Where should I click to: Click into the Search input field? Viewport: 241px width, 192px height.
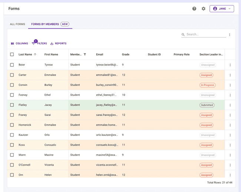tap(206, 34)
